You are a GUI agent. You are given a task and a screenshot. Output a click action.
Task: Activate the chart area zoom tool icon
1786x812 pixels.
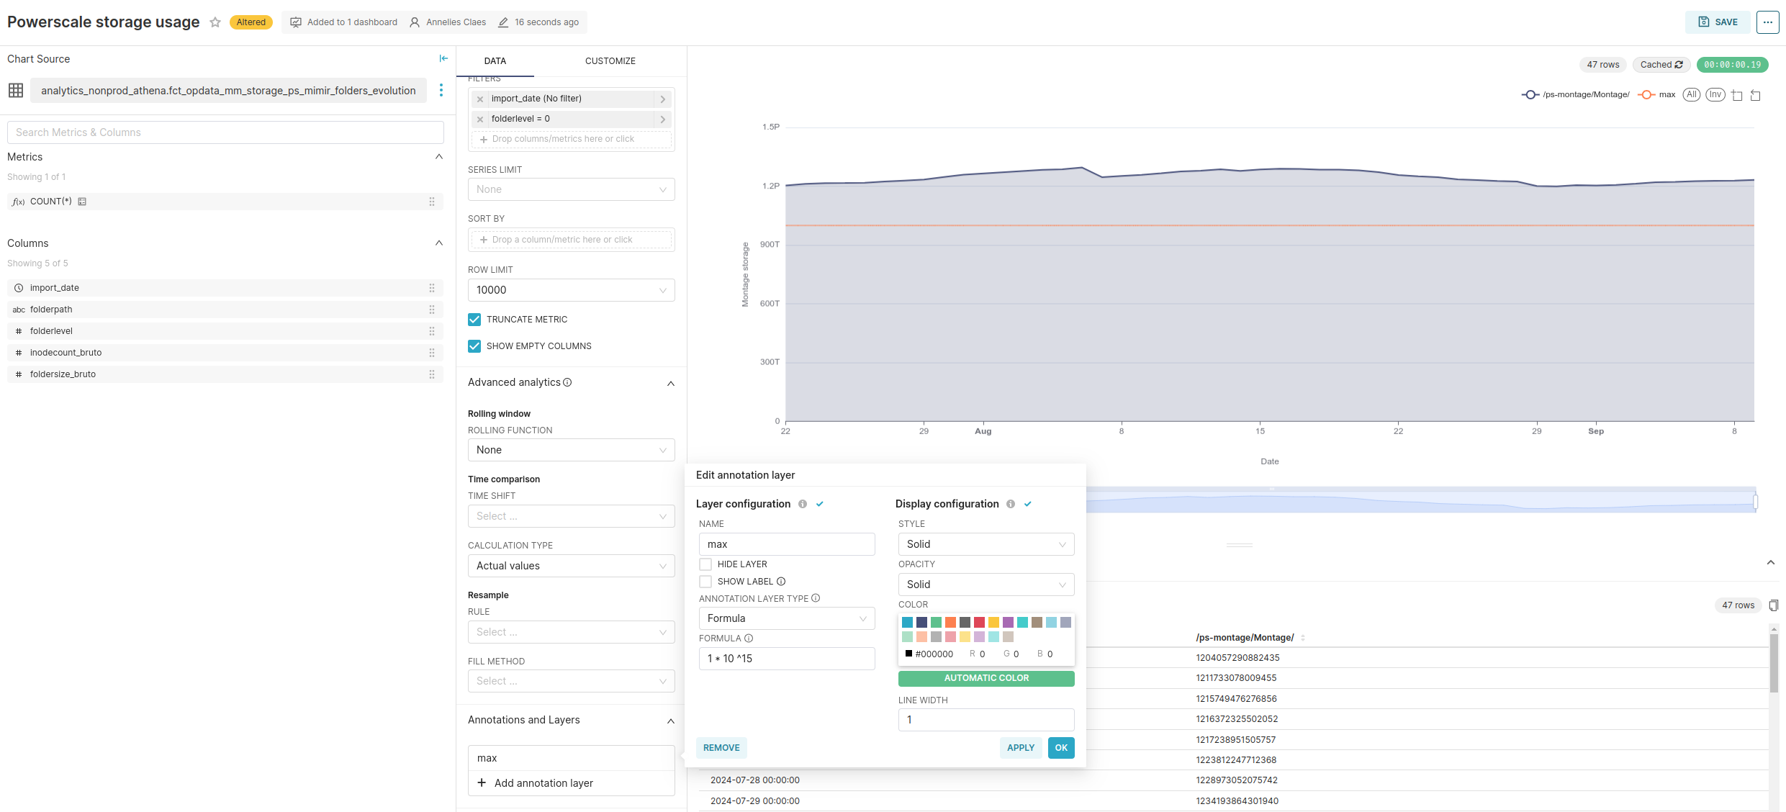click(x=1737, y=95)
